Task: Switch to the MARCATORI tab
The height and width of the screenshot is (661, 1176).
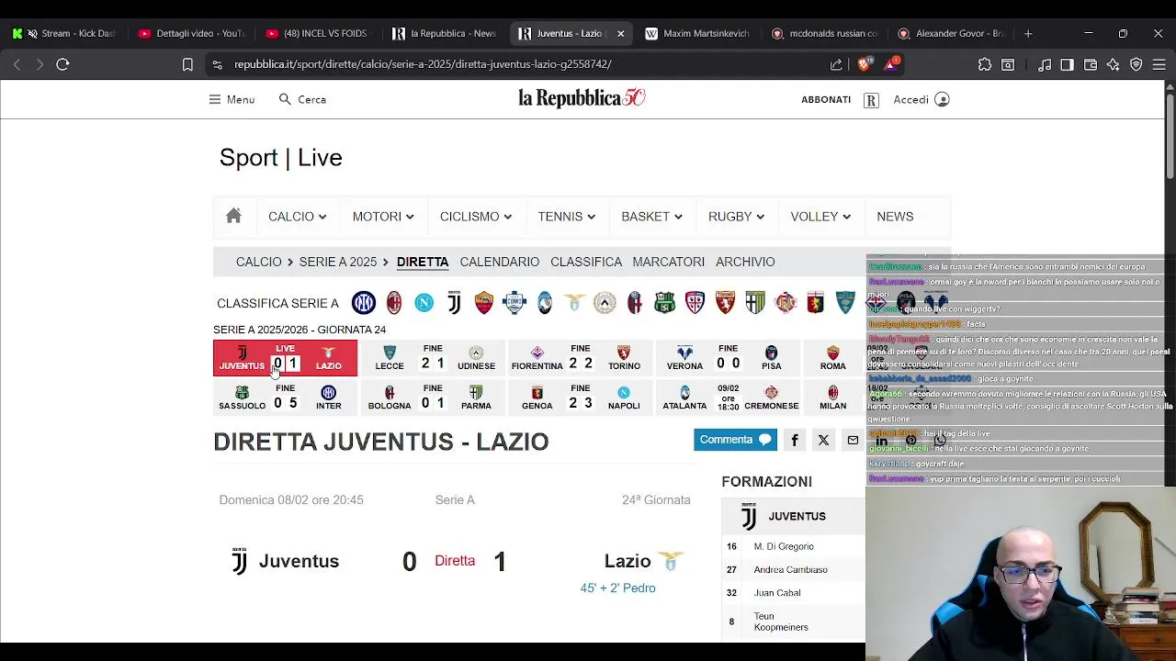Action: pyautogui.click(x=669, y=262)
